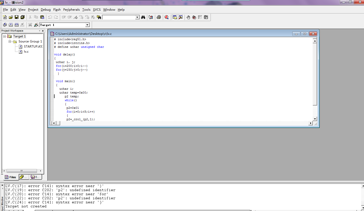Click error LV.C(19) undefined identifier
This screenshot has width=364, height=211.
click(60, 190)
